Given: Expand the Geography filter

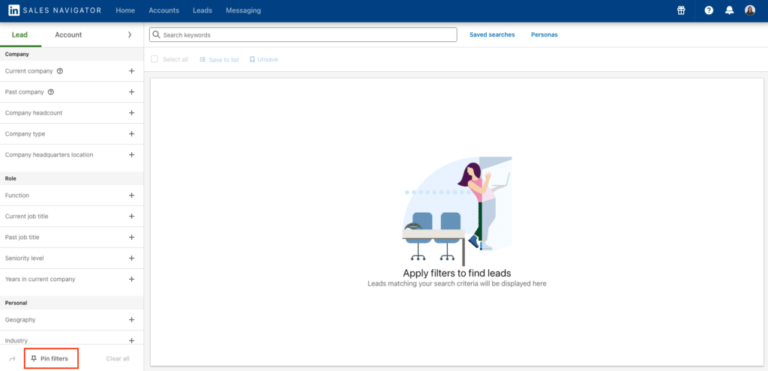Looking at the screenshot, I should tap(131, 320).
